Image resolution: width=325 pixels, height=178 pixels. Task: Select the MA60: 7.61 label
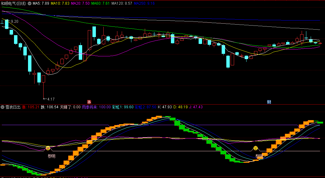tap(100, 3)
